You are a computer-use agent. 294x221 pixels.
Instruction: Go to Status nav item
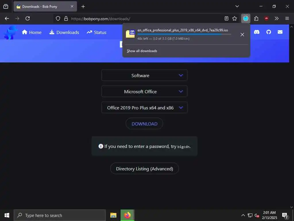(x=96, y=32)
